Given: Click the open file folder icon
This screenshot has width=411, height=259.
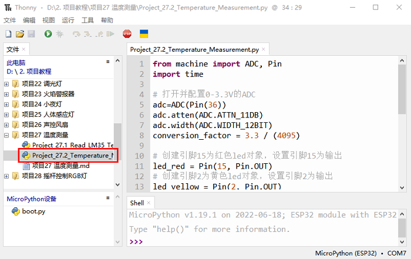Looking at the screenshot, I should pyautogui.click(x=20, y=34).
